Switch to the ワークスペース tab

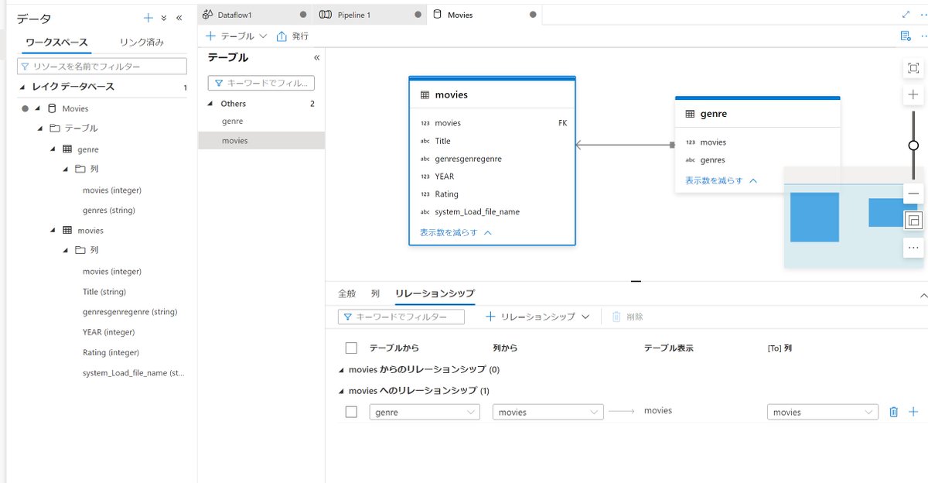[56, 43]
